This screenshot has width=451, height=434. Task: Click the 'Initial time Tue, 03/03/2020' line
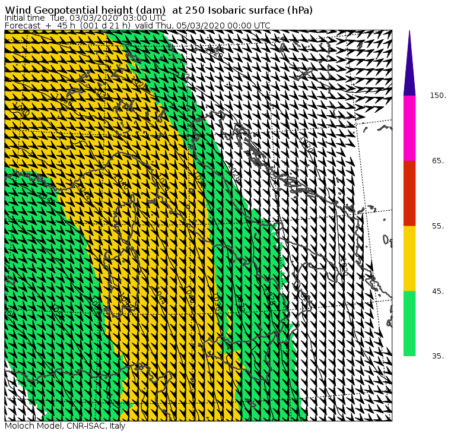pyautogui.click(x=85, y=18)
